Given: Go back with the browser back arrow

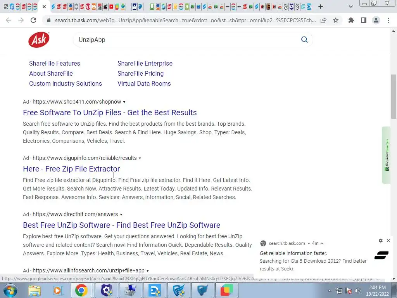Looking at the screenshot, I should [9, 20].
